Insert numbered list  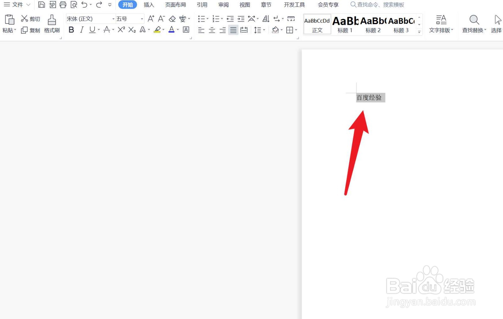[x=216, y=19]
